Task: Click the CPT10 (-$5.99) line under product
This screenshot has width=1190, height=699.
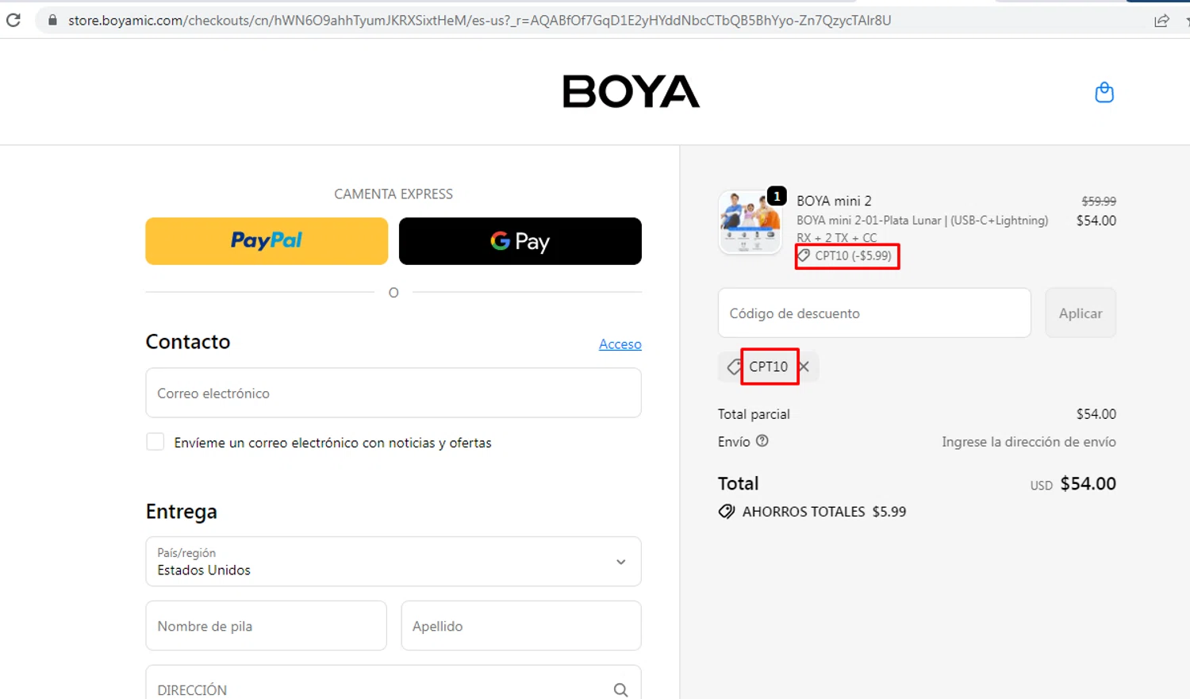Action: pos(846,256)
